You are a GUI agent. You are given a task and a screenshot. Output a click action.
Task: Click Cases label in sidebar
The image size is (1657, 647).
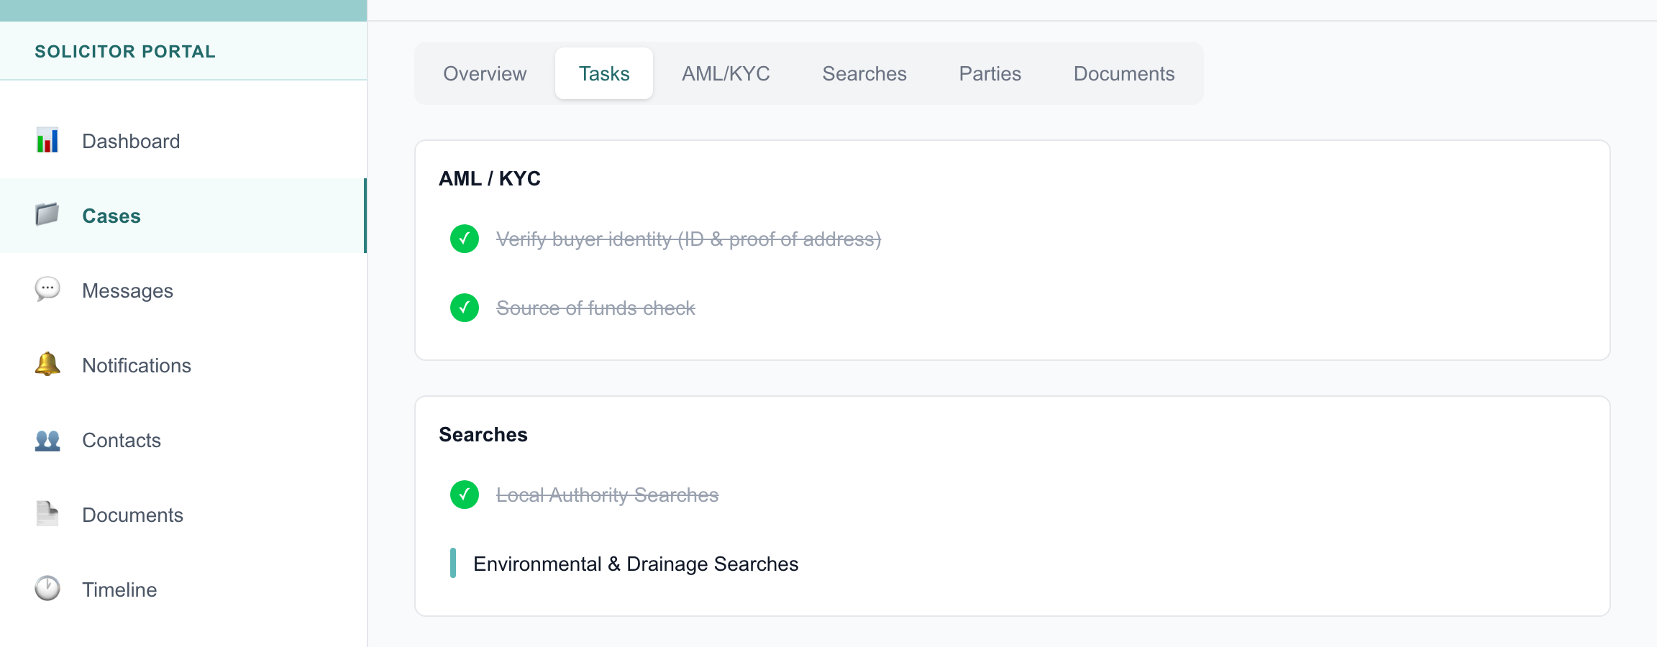(x=111, y=216)
